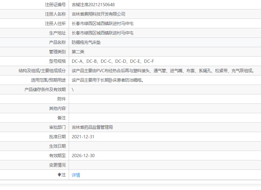Click the 有效期至 label
This screenshot has width=261, height=190.
pos(57,156)
